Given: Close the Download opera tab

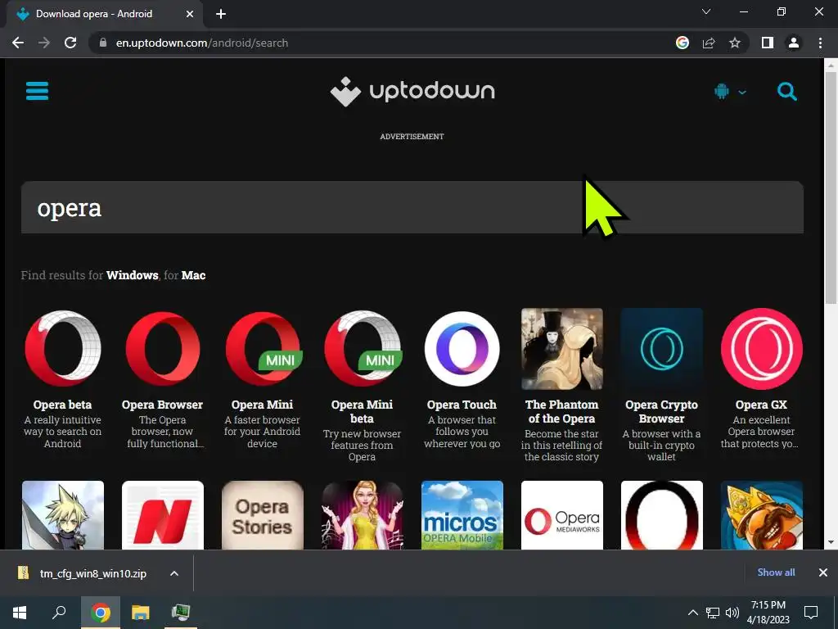Looking at the screenshot, I should (190, 14).
